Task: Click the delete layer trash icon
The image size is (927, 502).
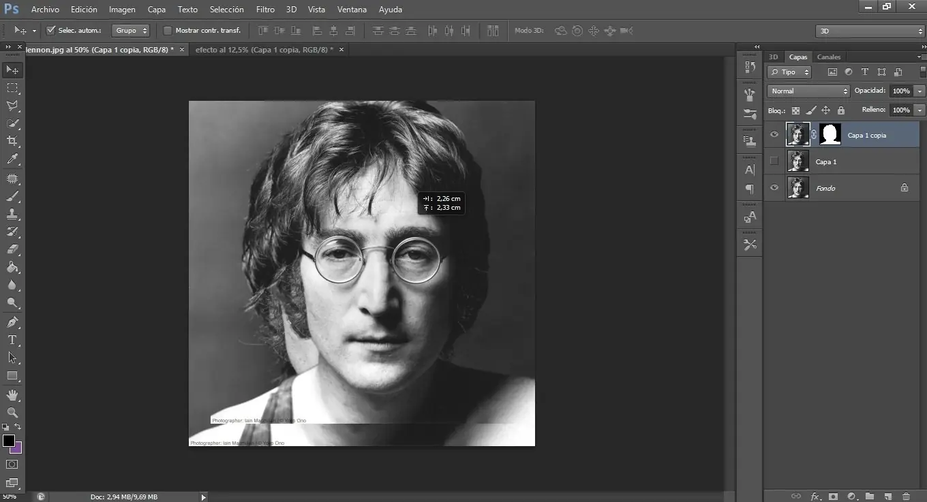Action: (906, 497)
